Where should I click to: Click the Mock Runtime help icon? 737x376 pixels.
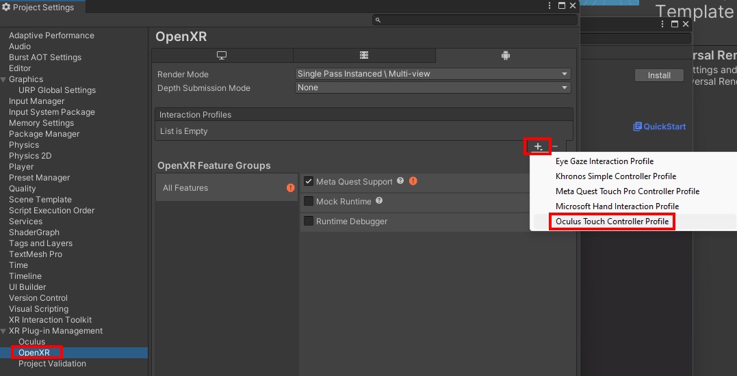click(x=379, y=201)
